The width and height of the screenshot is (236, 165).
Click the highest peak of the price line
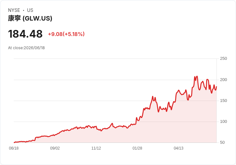tap(197, 76)
